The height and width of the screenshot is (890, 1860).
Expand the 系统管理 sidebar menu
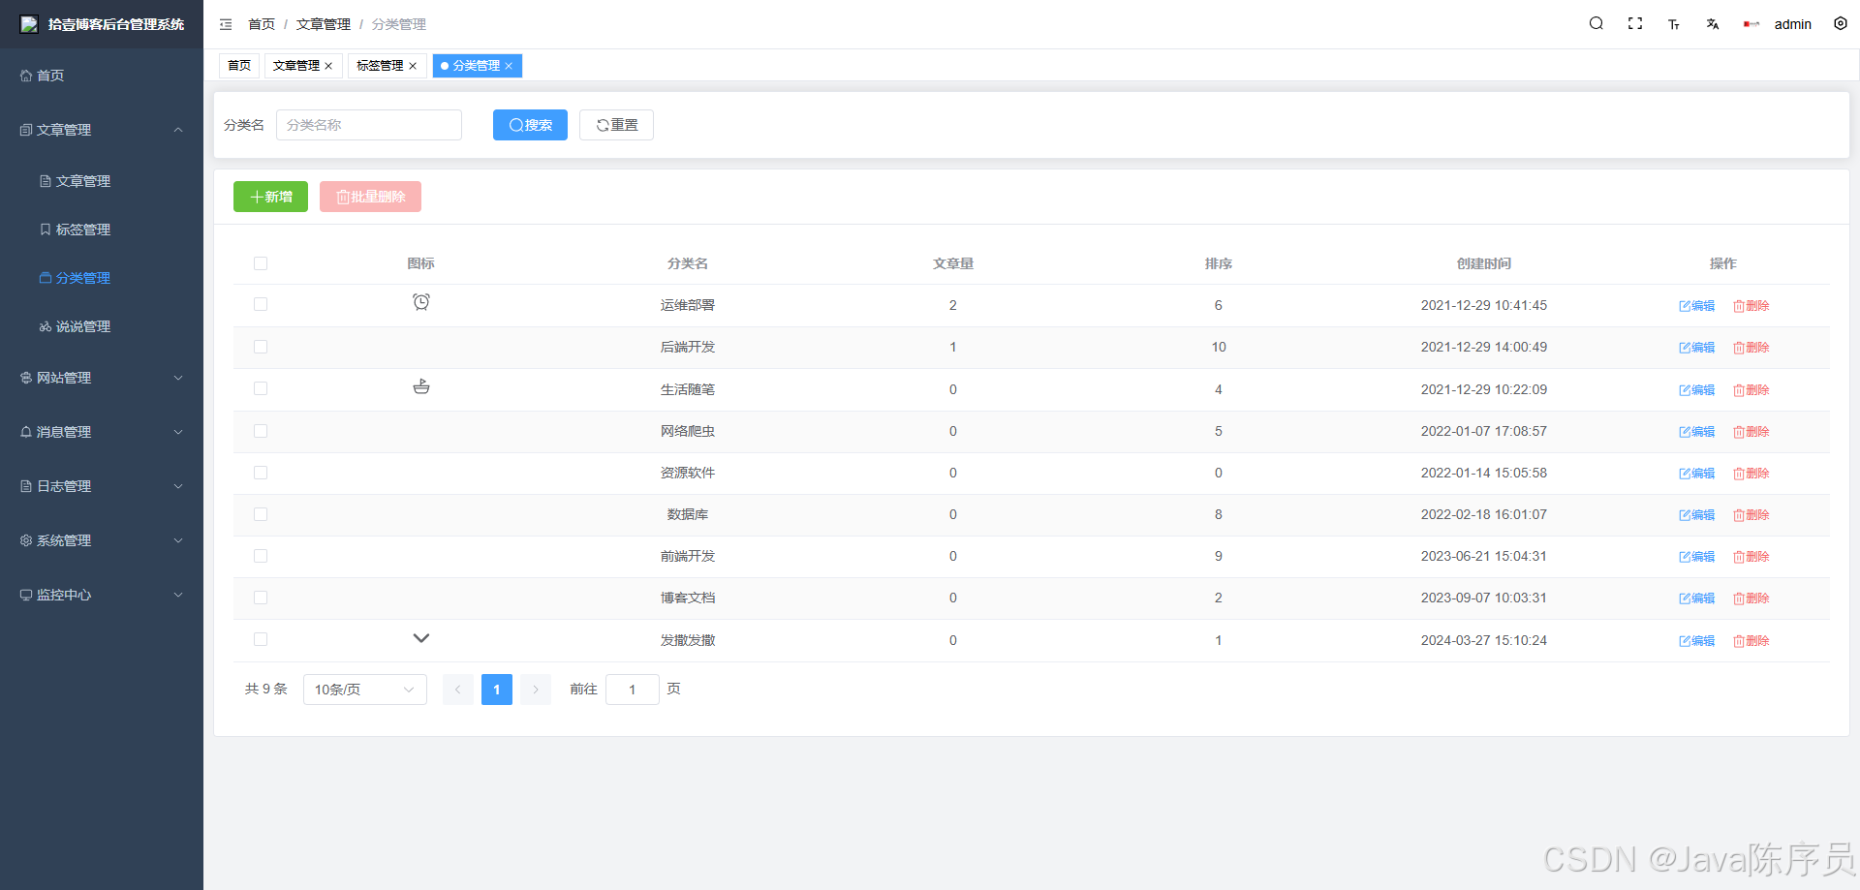coord(102,540)
